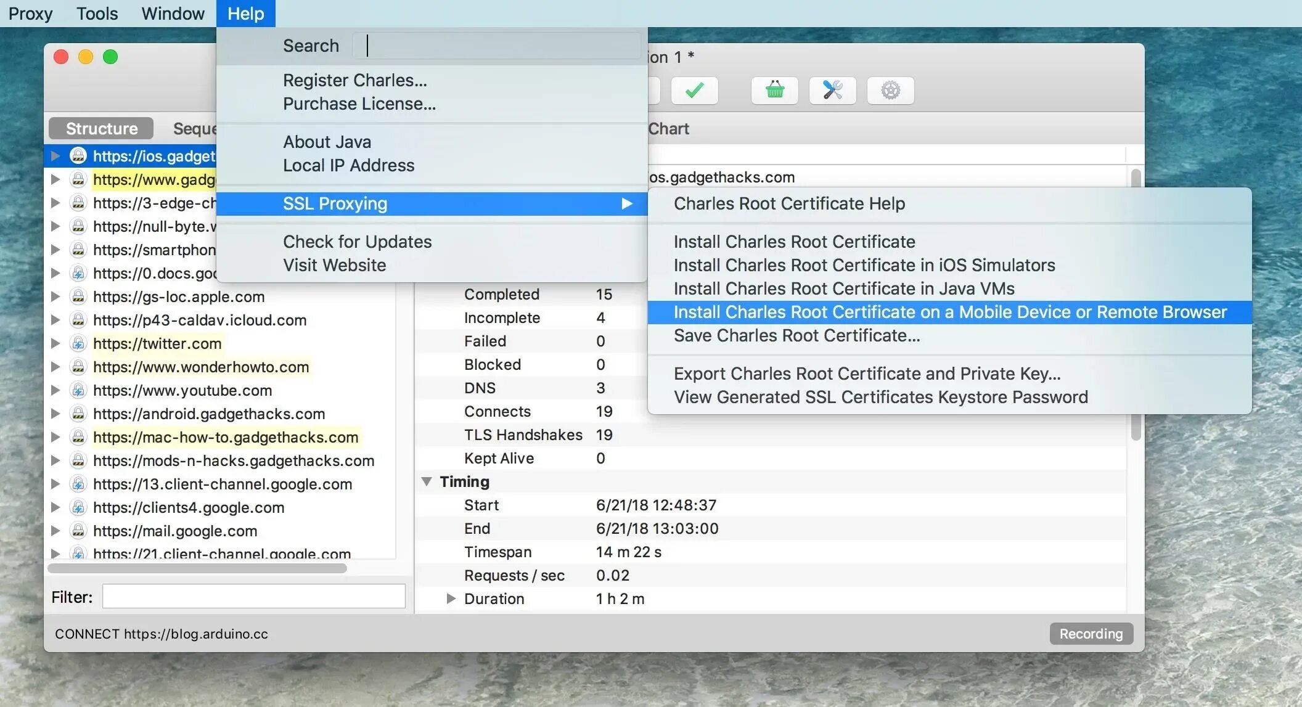1302x707 pixels.
Task: Click into the Filter text field
Action: [253, 597]
